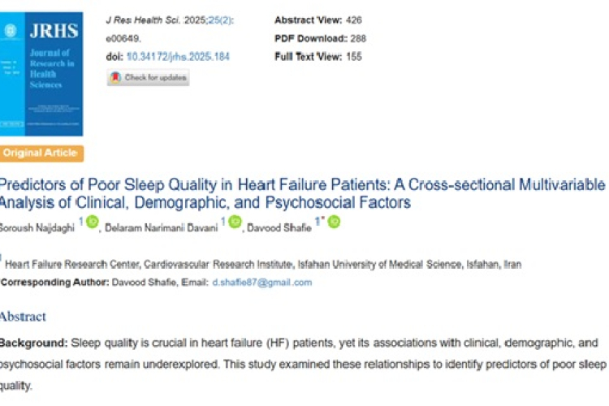Click the JRHS logo text on cover

tap(54, 31)
